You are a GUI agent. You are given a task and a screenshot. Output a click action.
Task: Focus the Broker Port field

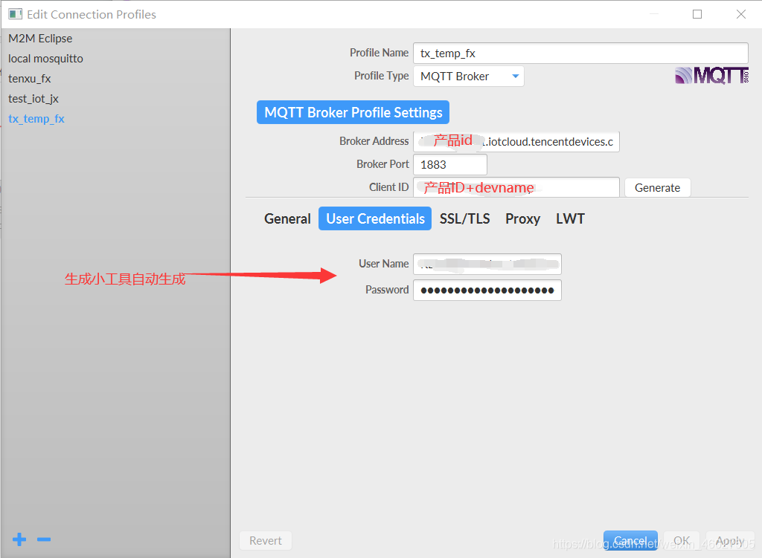[x=450, y=164]
